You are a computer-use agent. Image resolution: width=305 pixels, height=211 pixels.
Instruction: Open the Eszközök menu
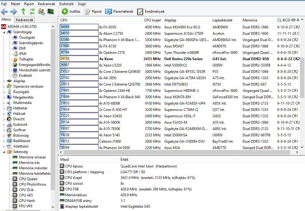click(x=67, y=4)
